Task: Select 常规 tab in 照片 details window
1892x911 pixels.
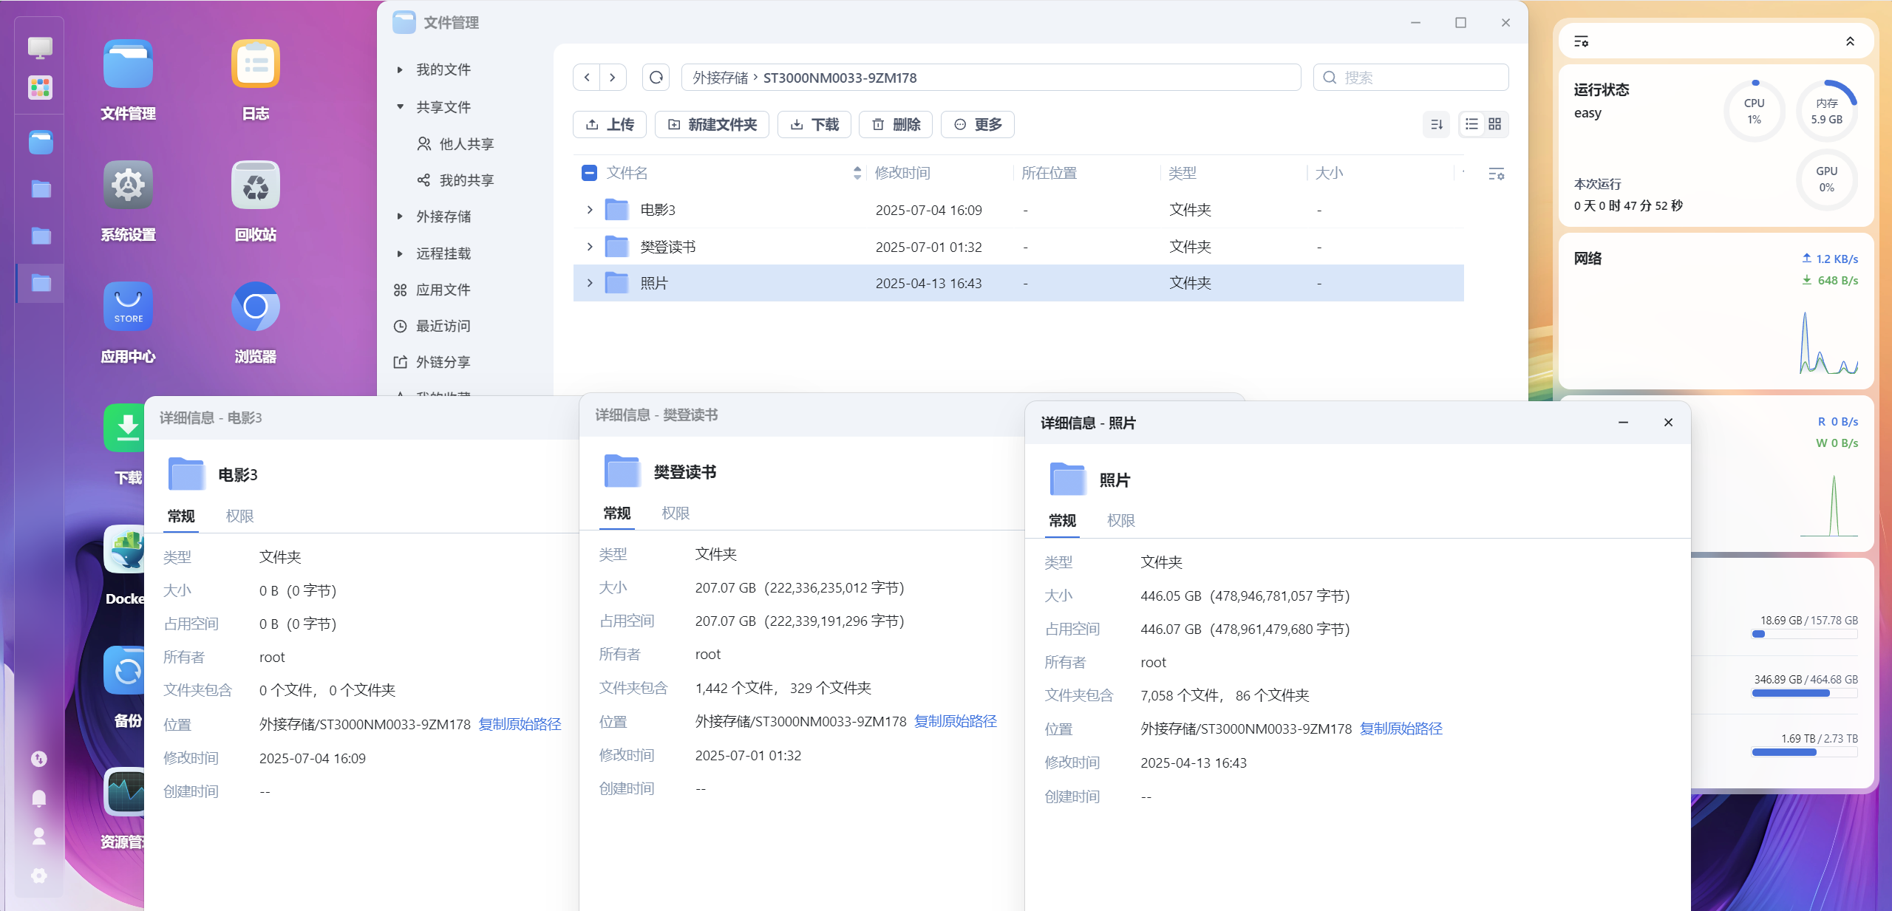Action: tap(1063, 520)
